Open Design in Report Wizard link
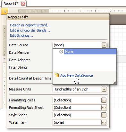 tap(30, 25)
